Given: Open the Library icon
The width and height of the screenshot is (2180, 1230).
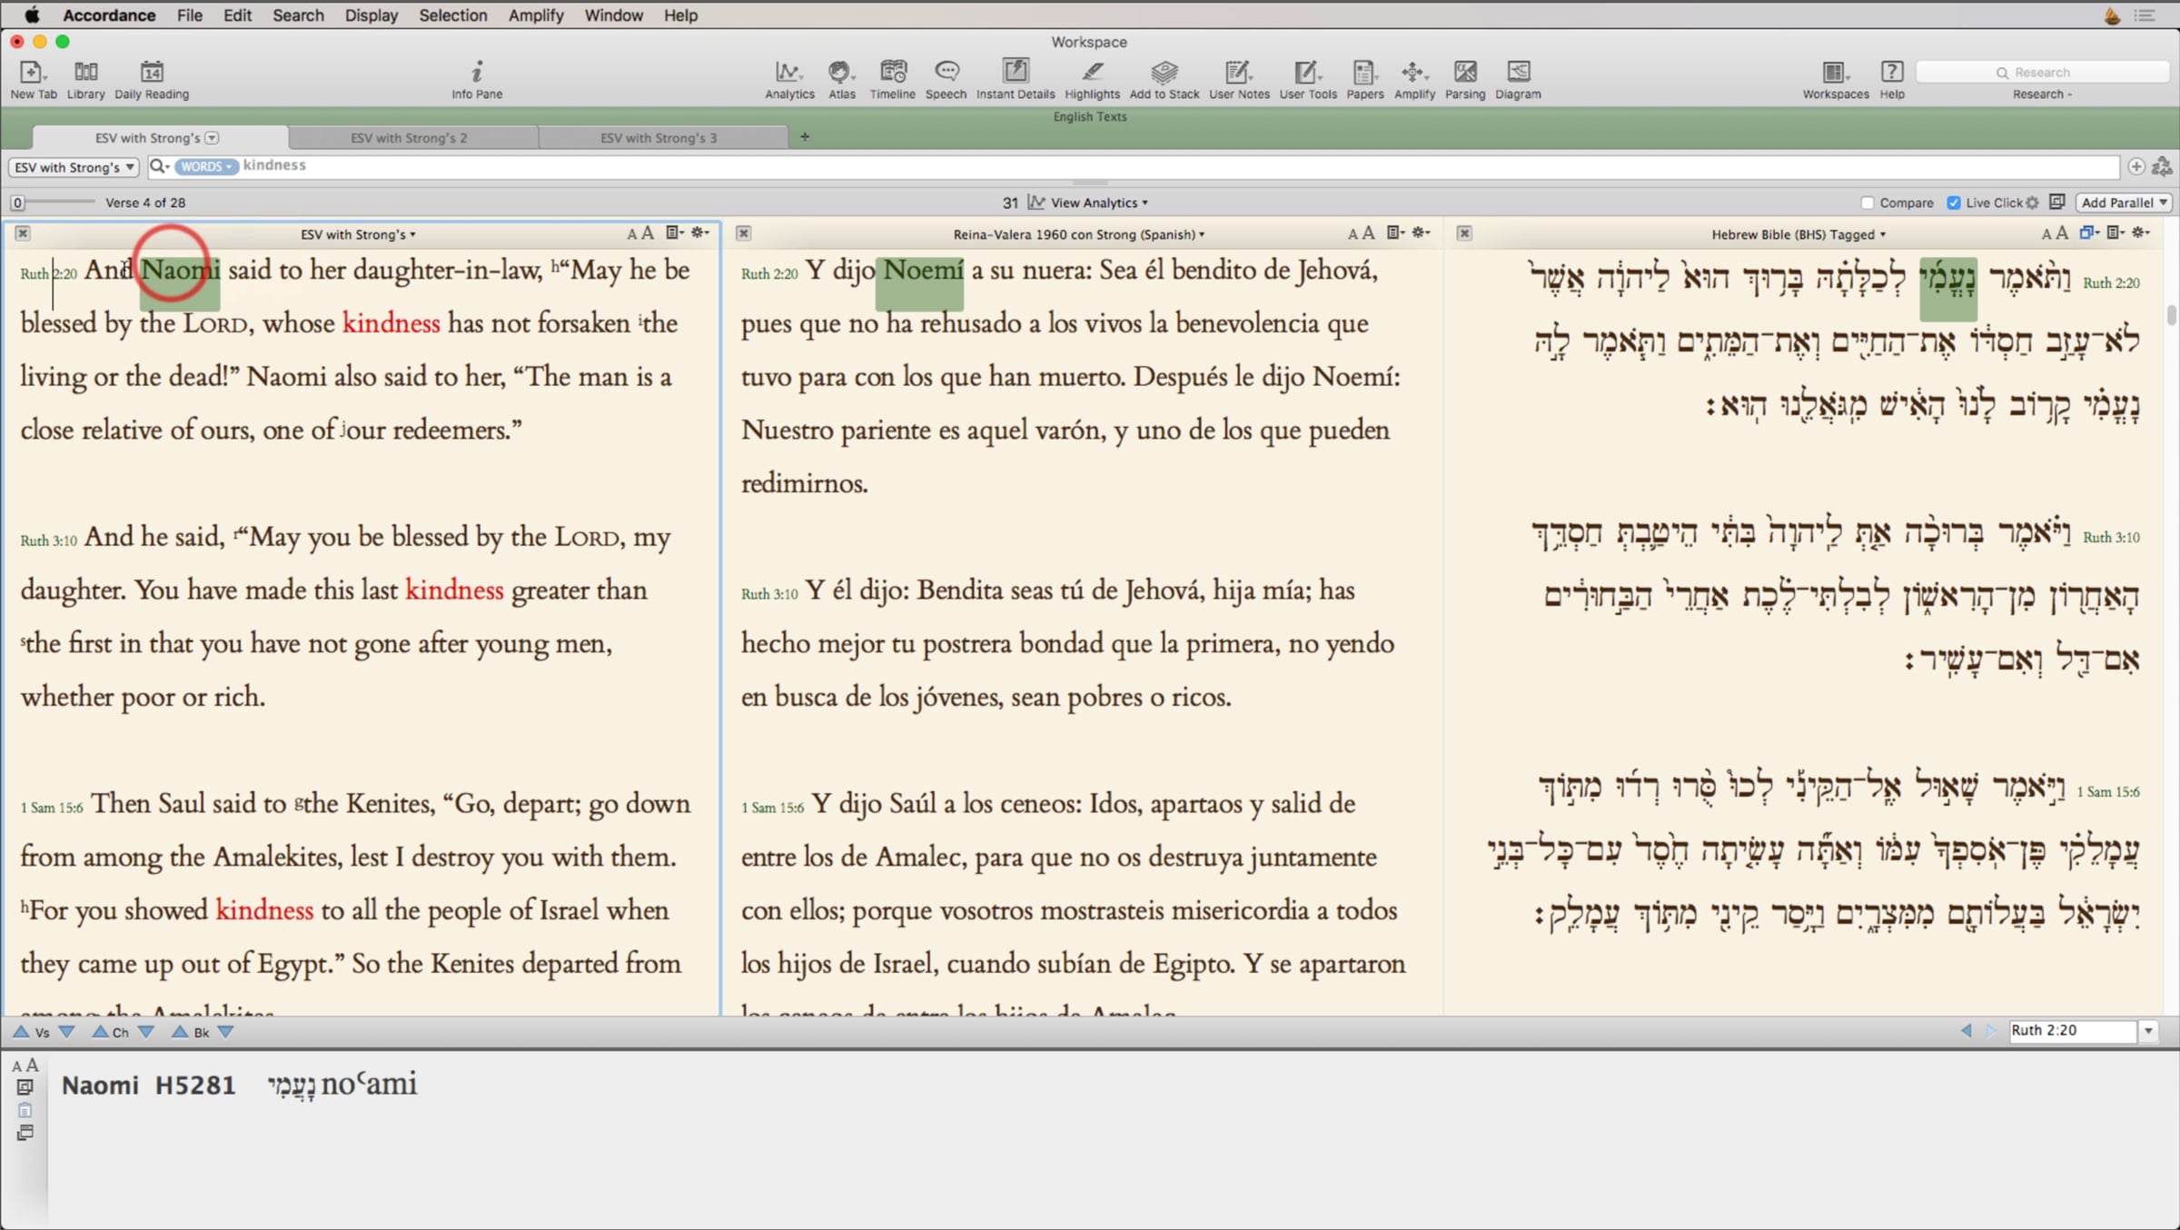Looking at the screenshot, I should click(x=85, y=78).
